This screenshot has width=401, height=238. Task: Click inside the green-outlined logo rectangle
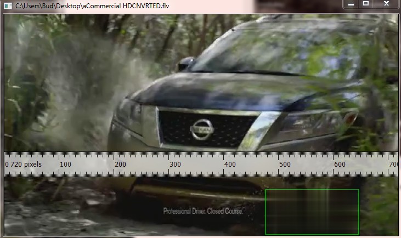point(312,212)
